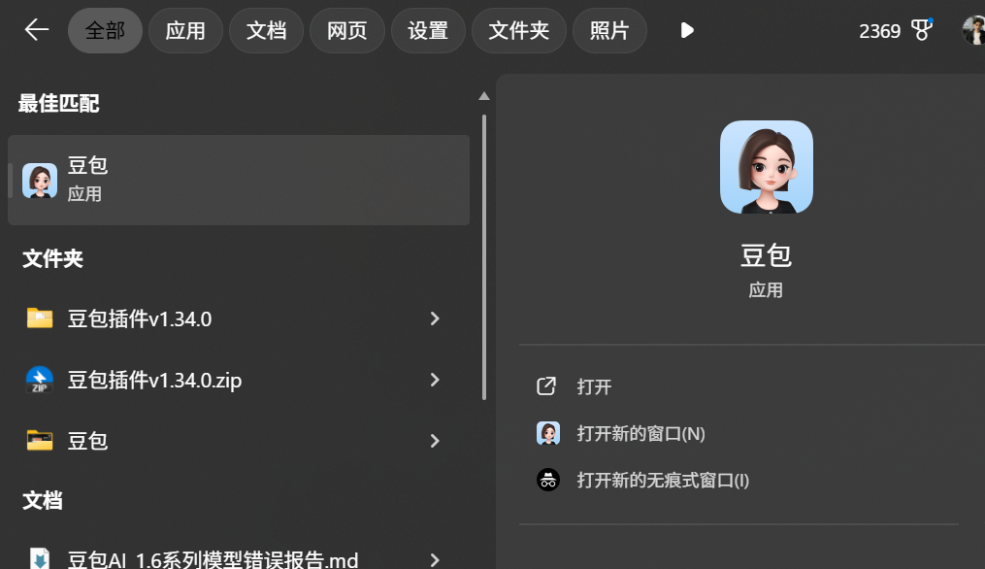Select the 设置 filter tab
Viewport: 985px width, 569px height.
point(428,30)
